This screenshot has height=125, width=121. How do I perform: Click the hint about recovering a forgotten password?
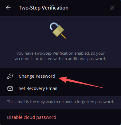(x=60, y=102)
